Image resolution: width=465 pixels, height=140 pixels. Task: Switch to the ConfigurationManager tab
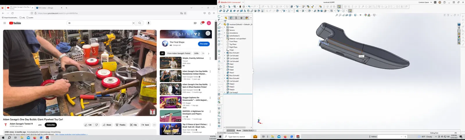pos(236,18)
